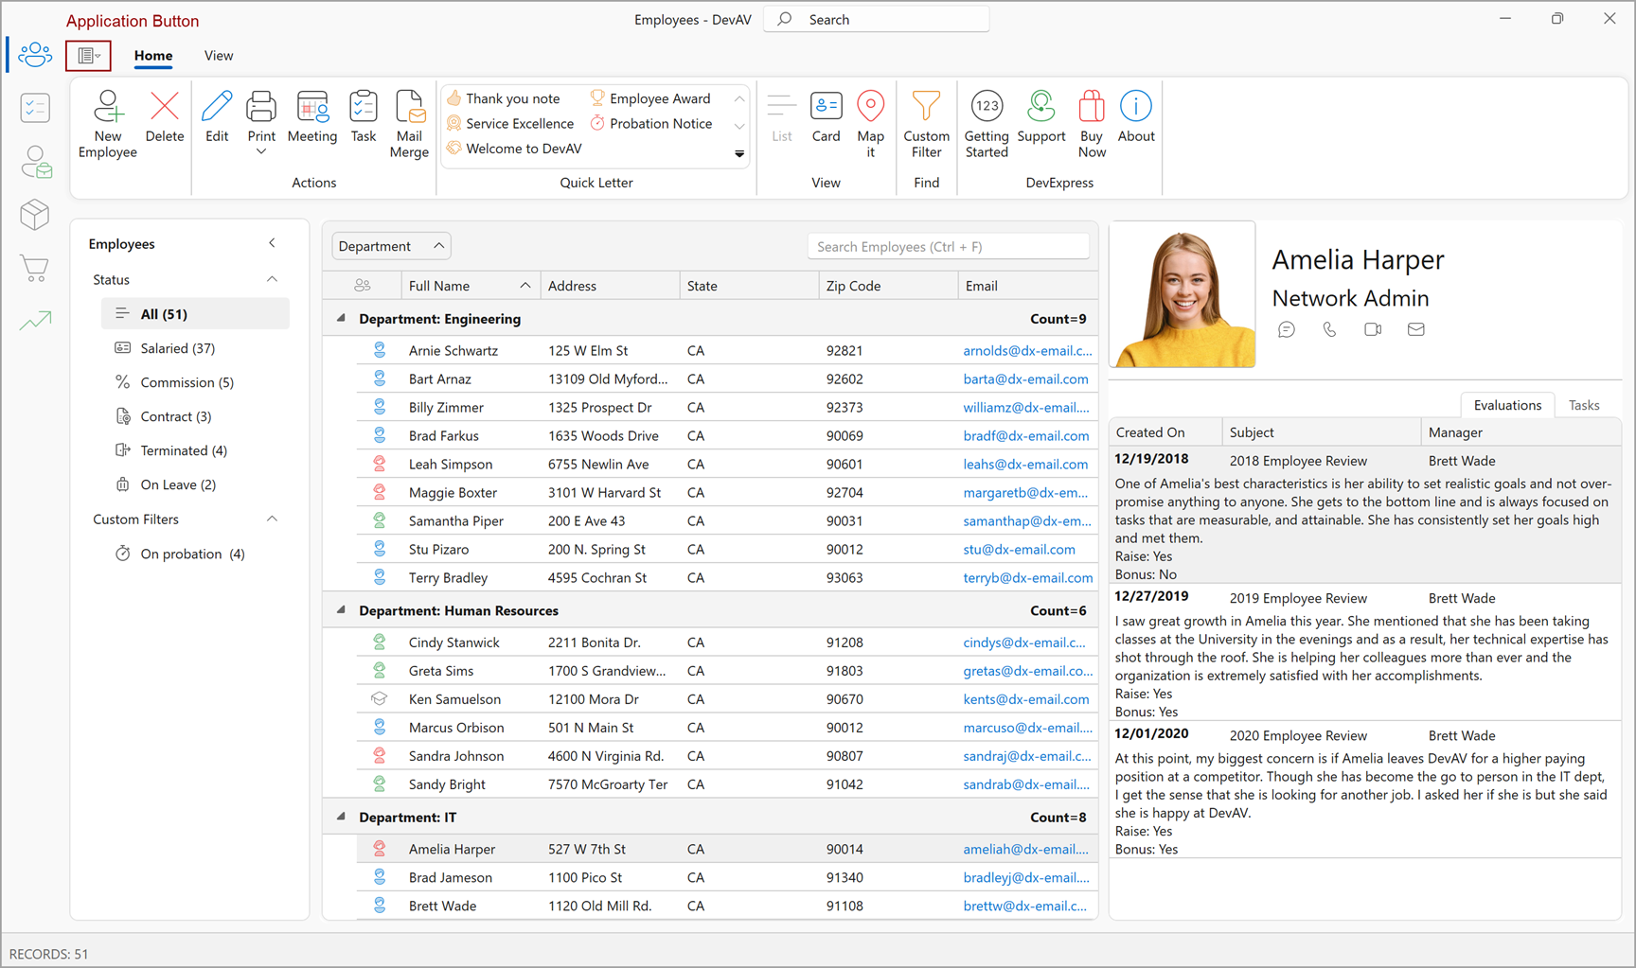Image resolution: width=1636 pixels, height=968 pixels.
Task: Collapse the Custom Filters section
Action: (272, 519)
